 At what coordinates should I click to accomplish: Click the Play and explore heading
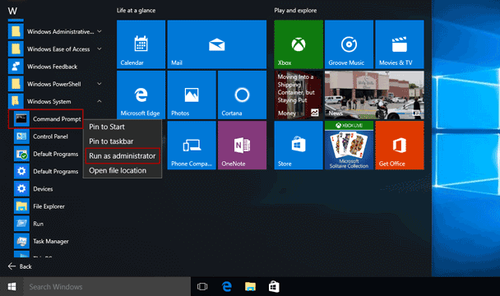(295, 11)
